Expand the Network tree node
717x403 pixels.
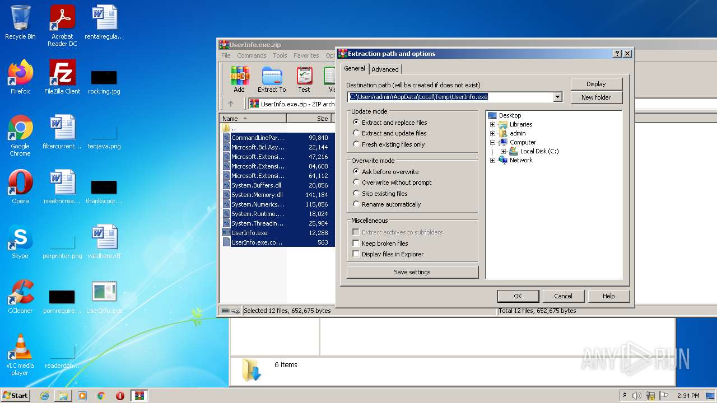[493, 160]
